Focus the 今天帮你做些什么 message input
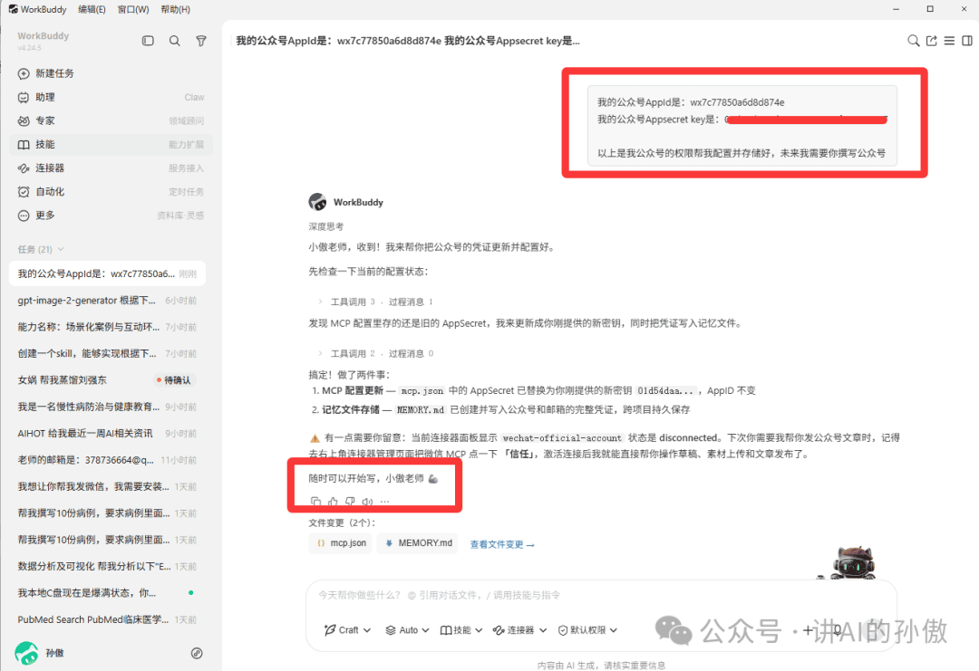The height and width of the screenshot is (671, 979). point(601,596)
